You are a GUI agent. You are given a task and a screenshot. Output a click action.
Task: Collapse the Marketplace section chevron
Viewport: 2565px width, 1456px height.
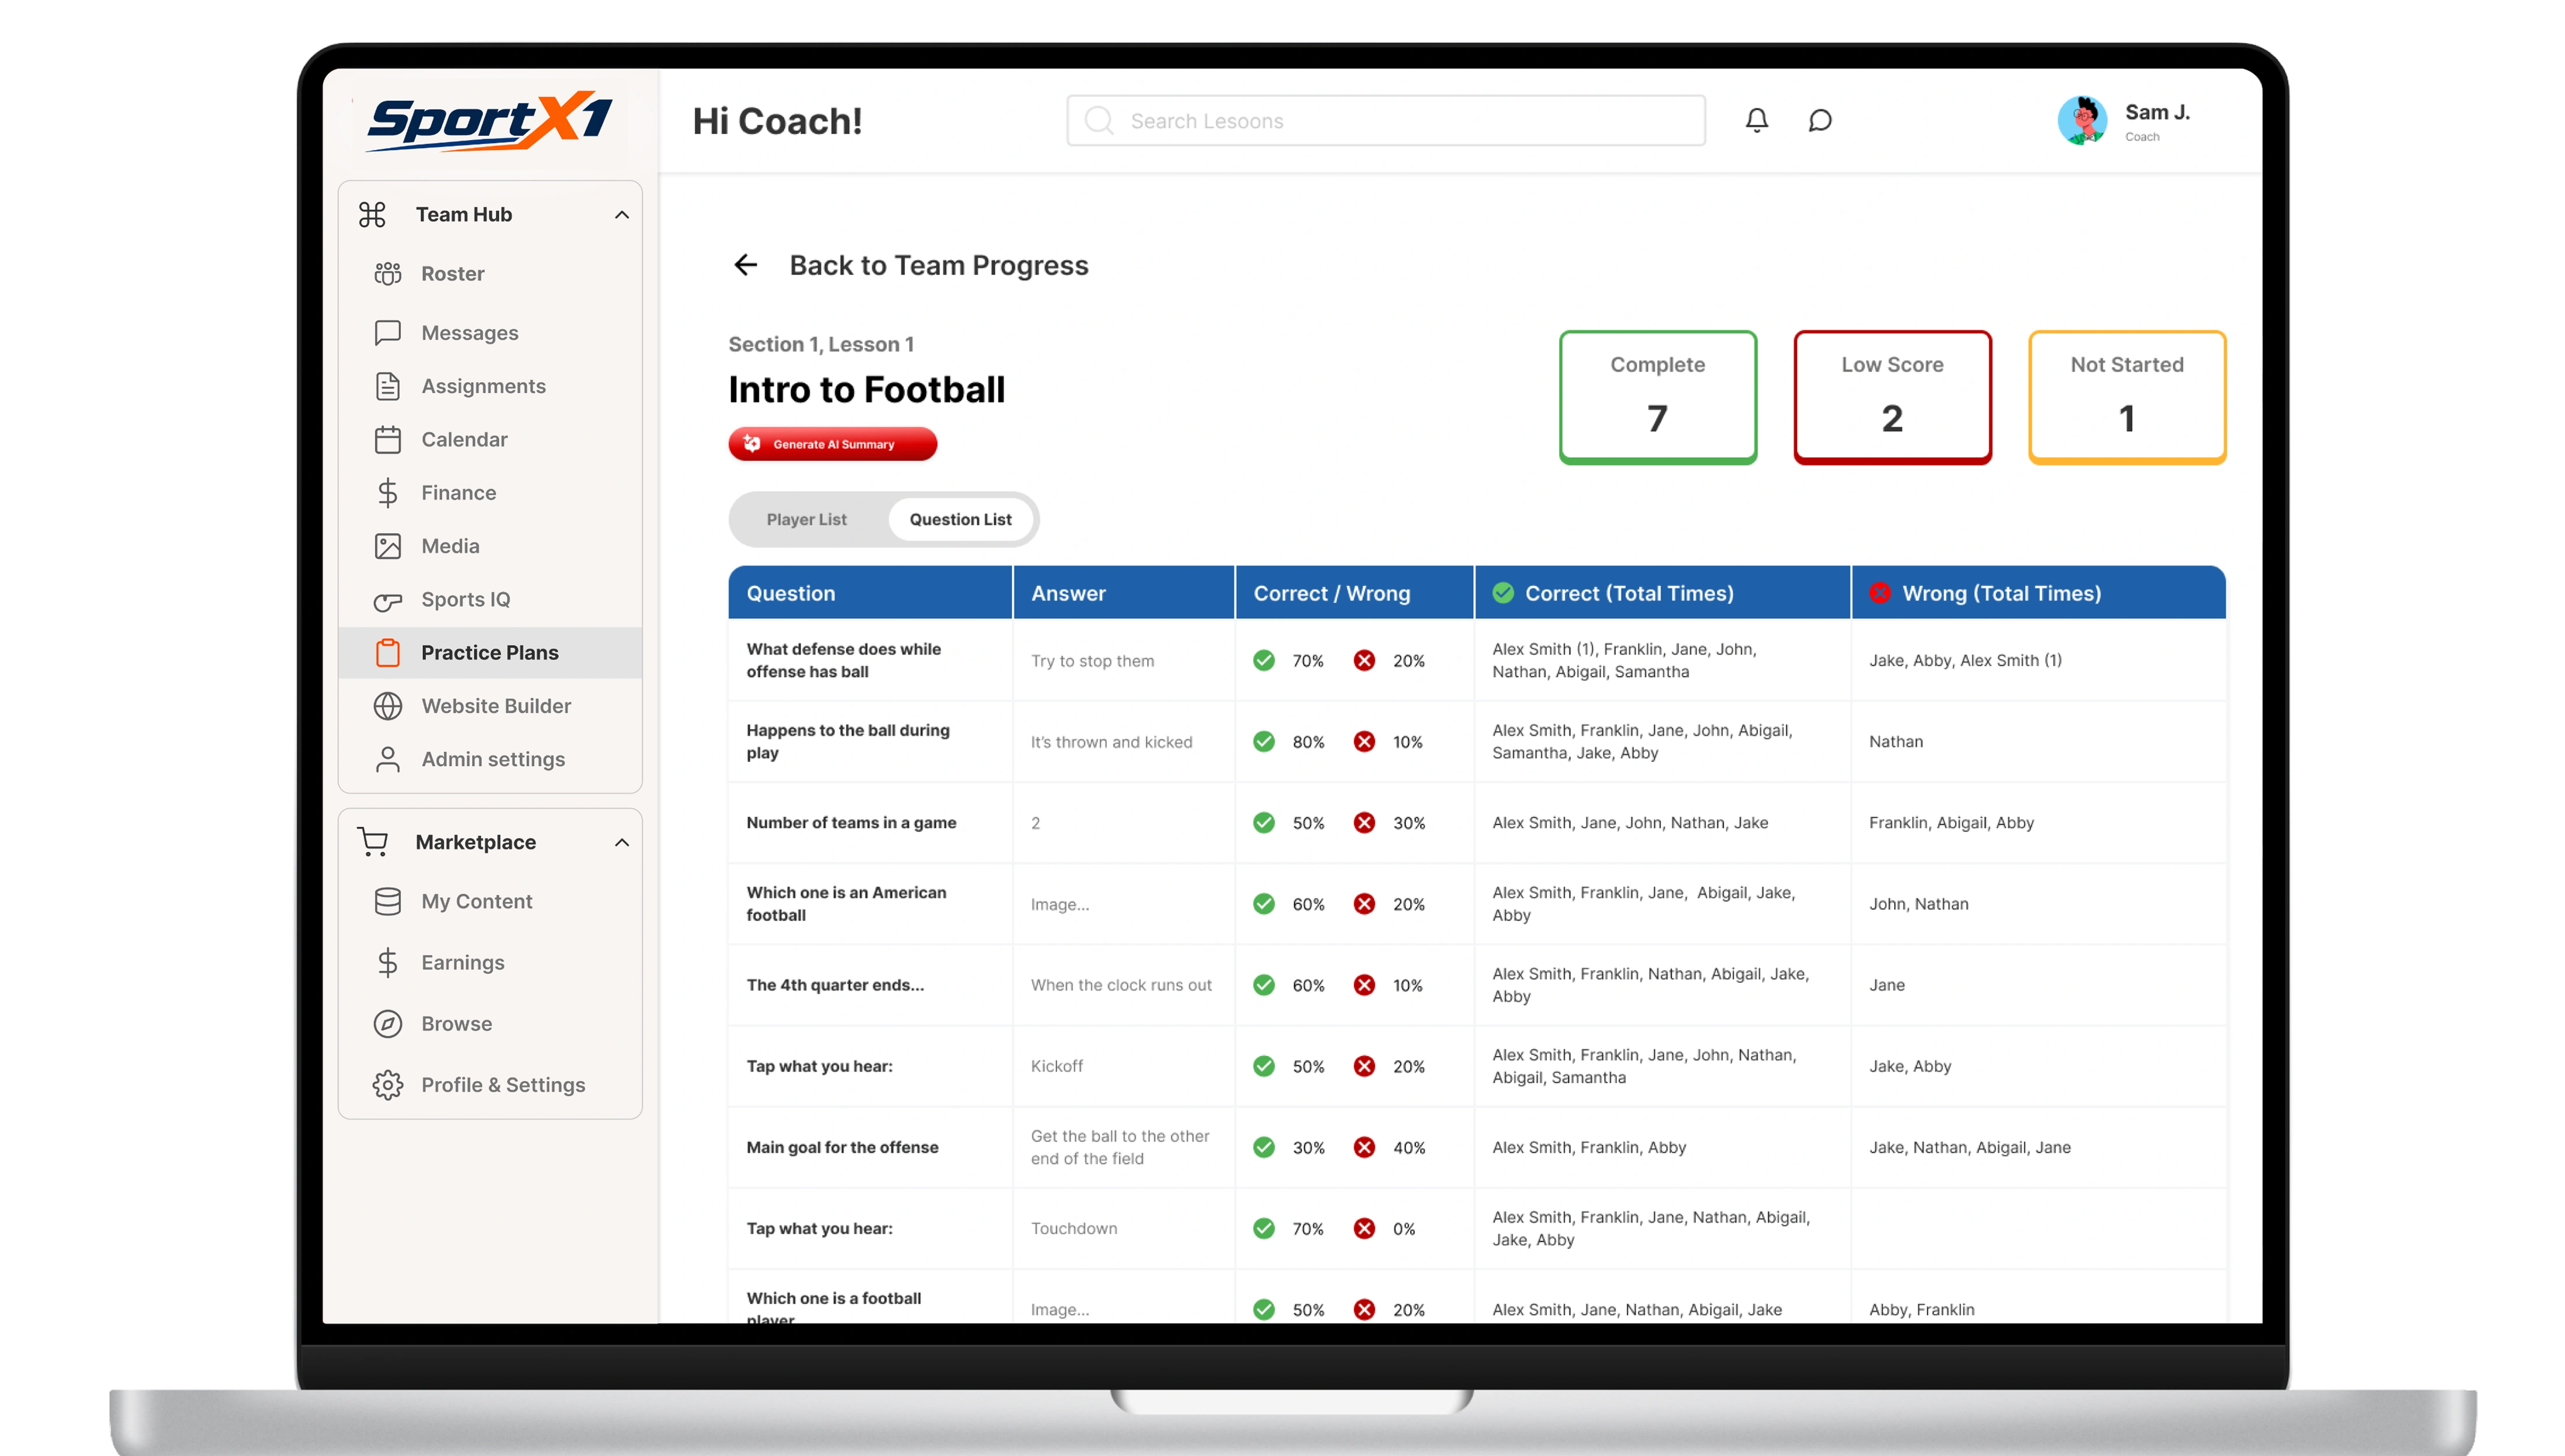[x=622, y=842]
